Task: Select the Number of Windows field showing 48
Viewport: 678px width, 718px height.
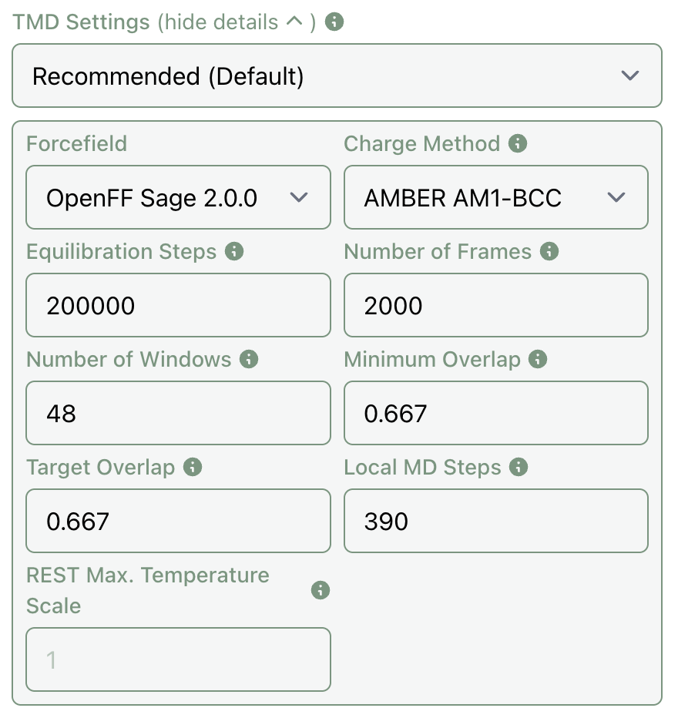Action: [x=178, y=413]
